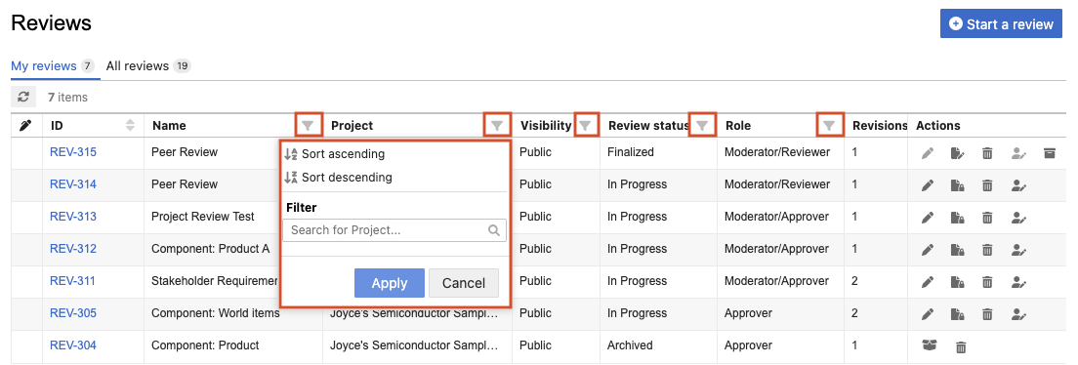Click the Public visibility cell for REV-312
Screen dimensions: 1078x365
(535, 249)
